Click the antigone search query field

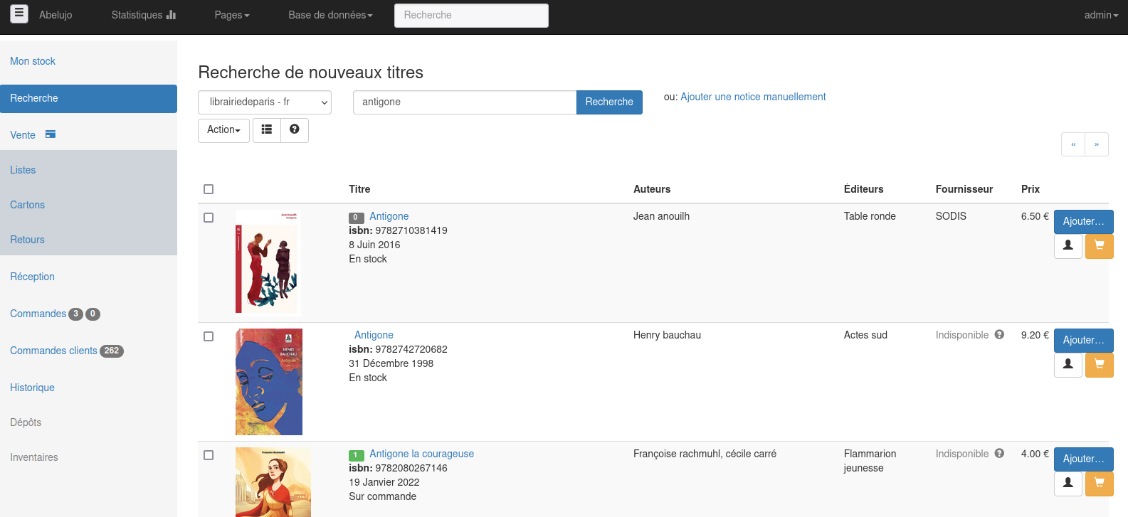465,102
